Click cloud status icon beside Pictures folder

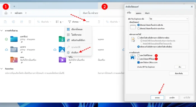55,50
